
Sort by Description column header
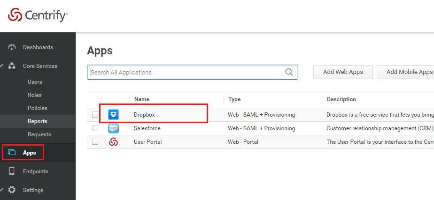(341, 99)
